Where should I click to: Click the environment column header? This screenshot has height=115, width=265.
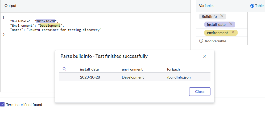(x=132, y=69)
